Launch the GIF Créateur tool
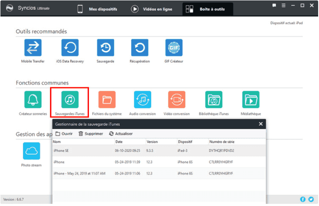The image size is (319, 206). [174, 48]
